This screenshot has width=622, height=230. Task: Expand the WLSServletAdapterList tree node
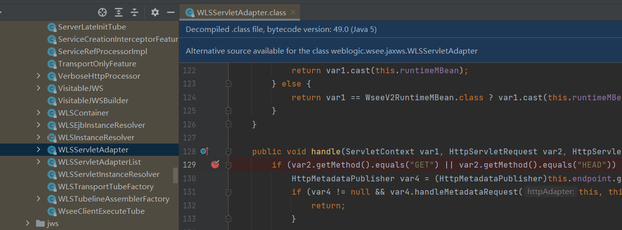click(38, 162)
